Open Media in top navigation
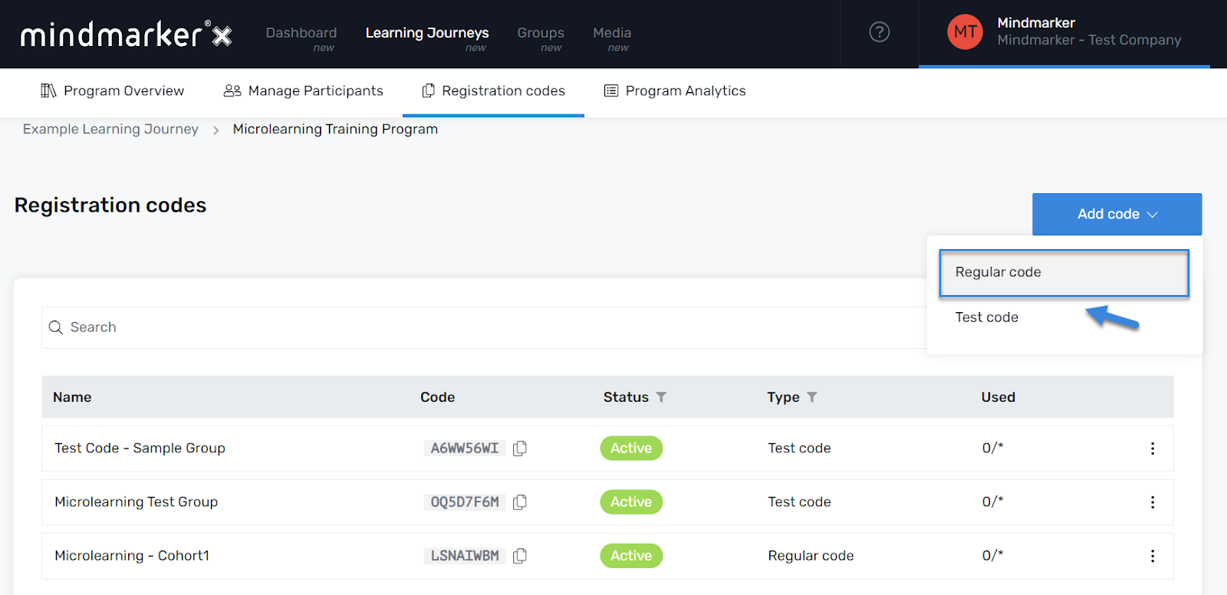Image resolution: width=1227 pixels, height=595 pixels. tap(612, 33)
